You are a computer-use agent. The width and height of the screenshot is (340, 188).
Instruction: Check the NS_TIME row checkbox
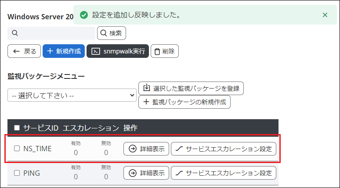17,149
